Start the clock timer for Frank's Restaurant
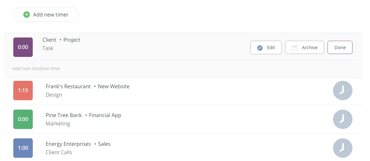Screen dimensions: 370x161 click(x=342, y=91)
